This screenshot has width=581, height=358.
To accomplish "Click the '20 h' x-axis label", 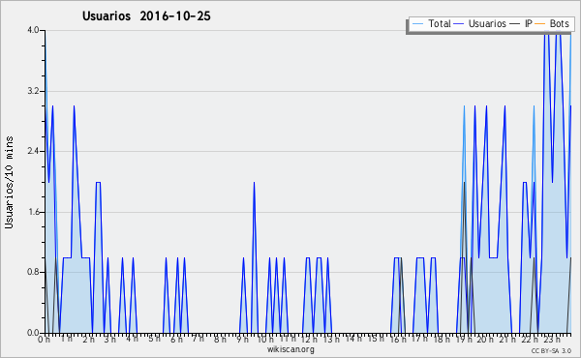I will [x=485, y=340].
